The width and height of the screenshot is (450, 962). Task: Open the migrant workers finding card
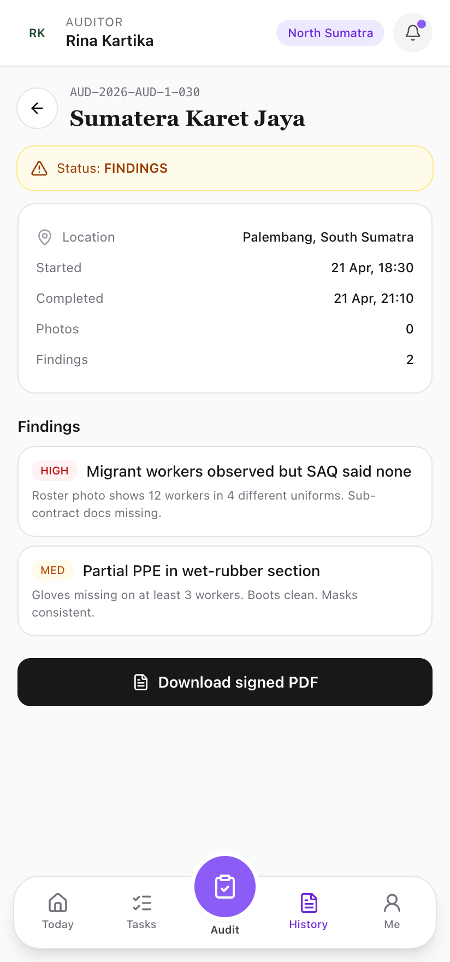[x=225, y=491]
